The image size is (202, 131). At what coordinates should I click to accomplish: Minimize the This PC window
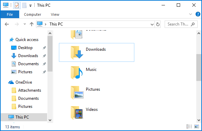pos(163,5)
